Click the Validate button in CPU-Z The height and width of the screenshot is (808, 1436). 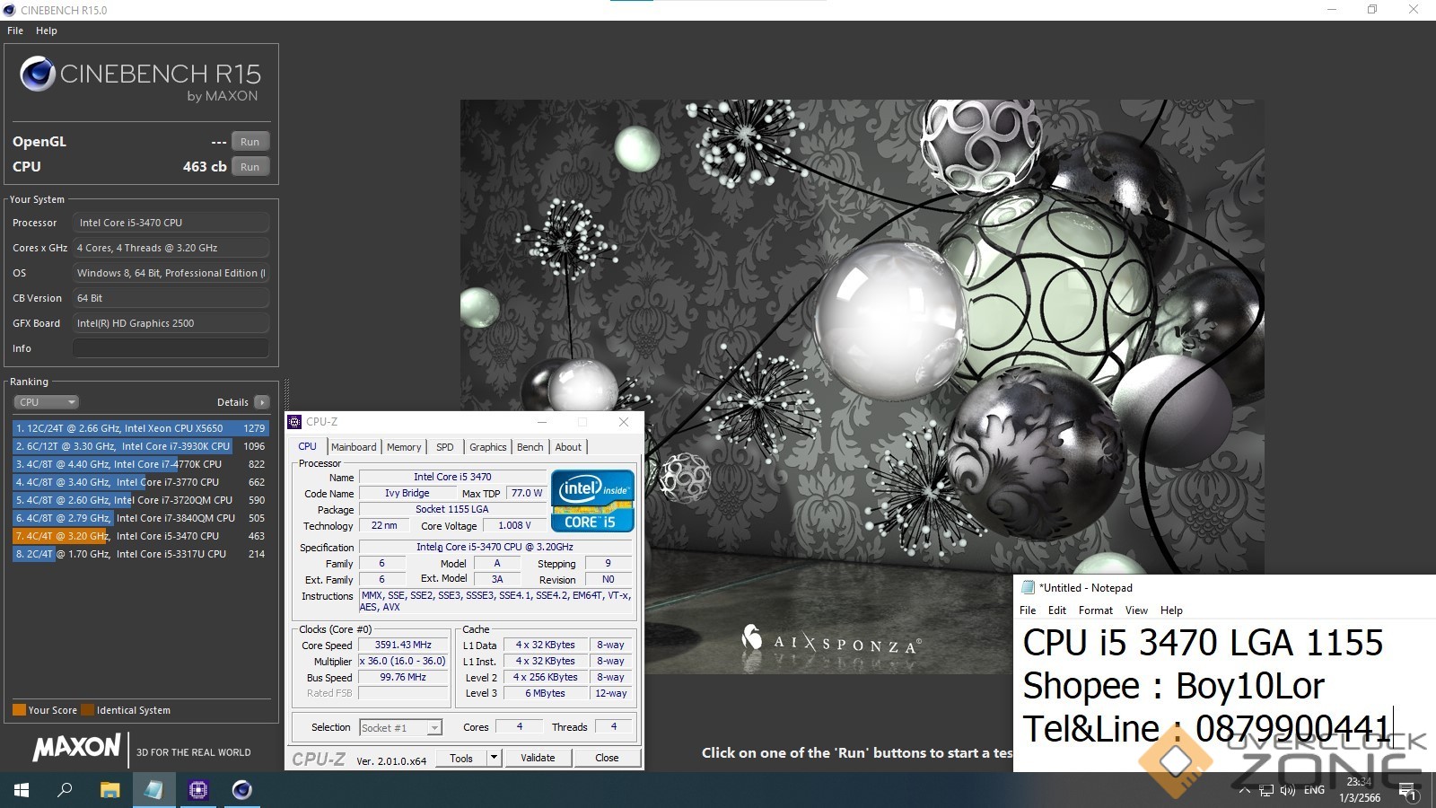click(538, 758)
